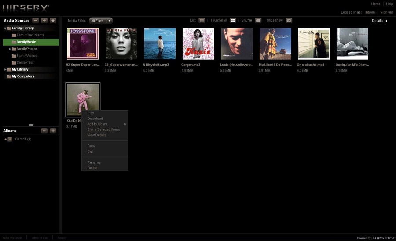Collapse the Family Library tree node

(x=5, y=29)
